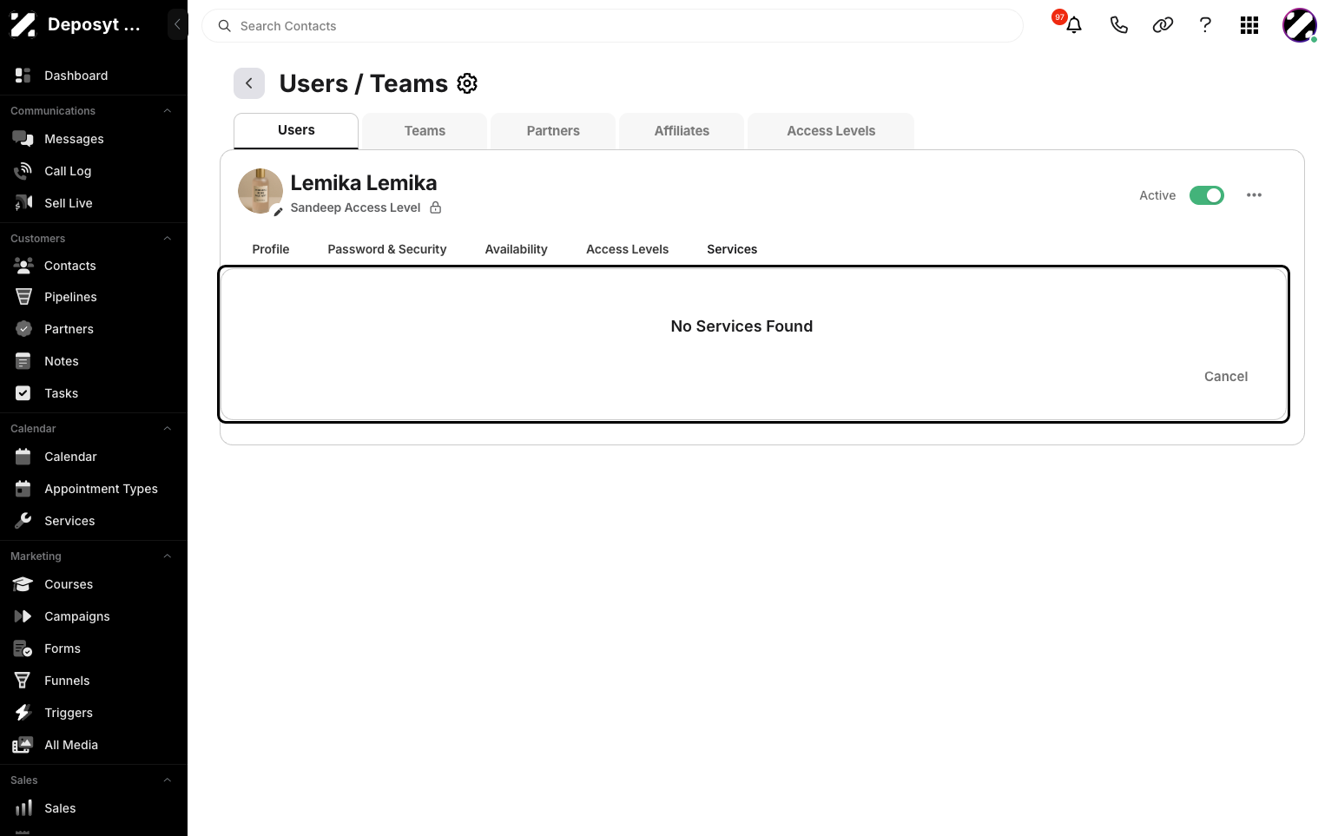Collapse the Customers section
The image size is (1338, 836).
168,239
